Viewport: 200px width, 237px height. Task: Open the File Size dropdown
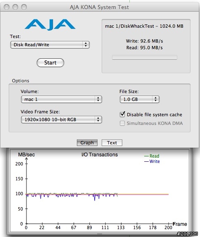140,99
